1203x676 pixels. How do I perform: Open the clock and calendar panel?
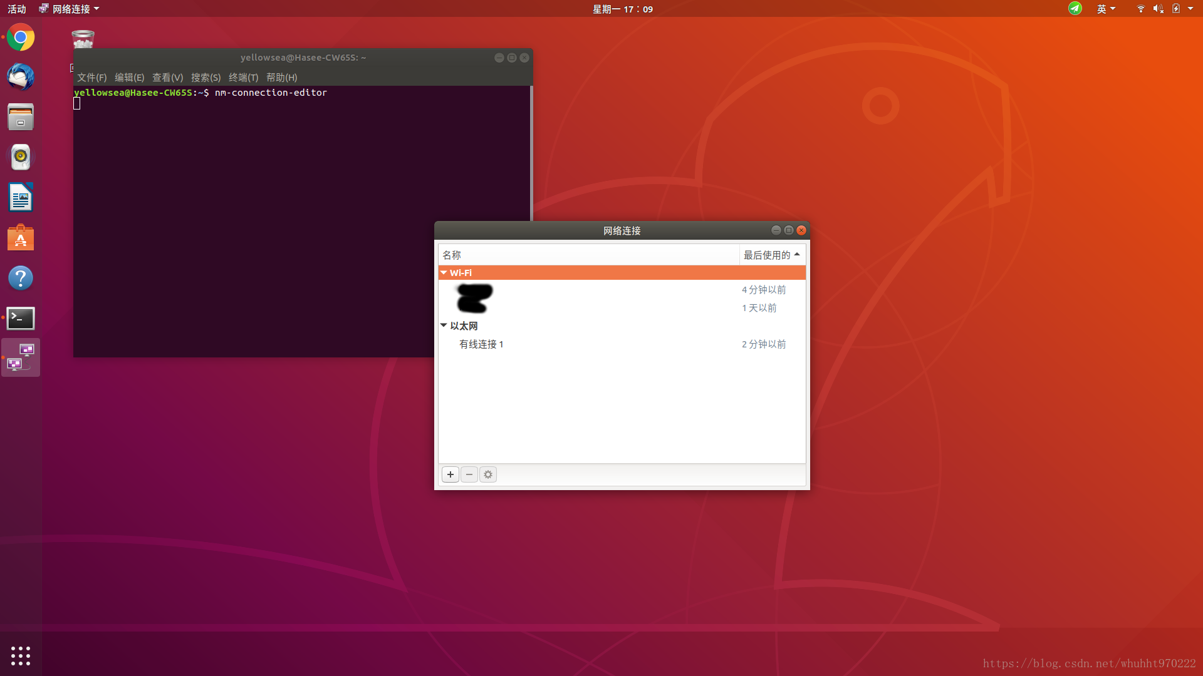(622, 9)
